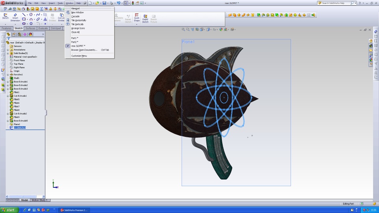Select Close All menu entry

(90, 32)
